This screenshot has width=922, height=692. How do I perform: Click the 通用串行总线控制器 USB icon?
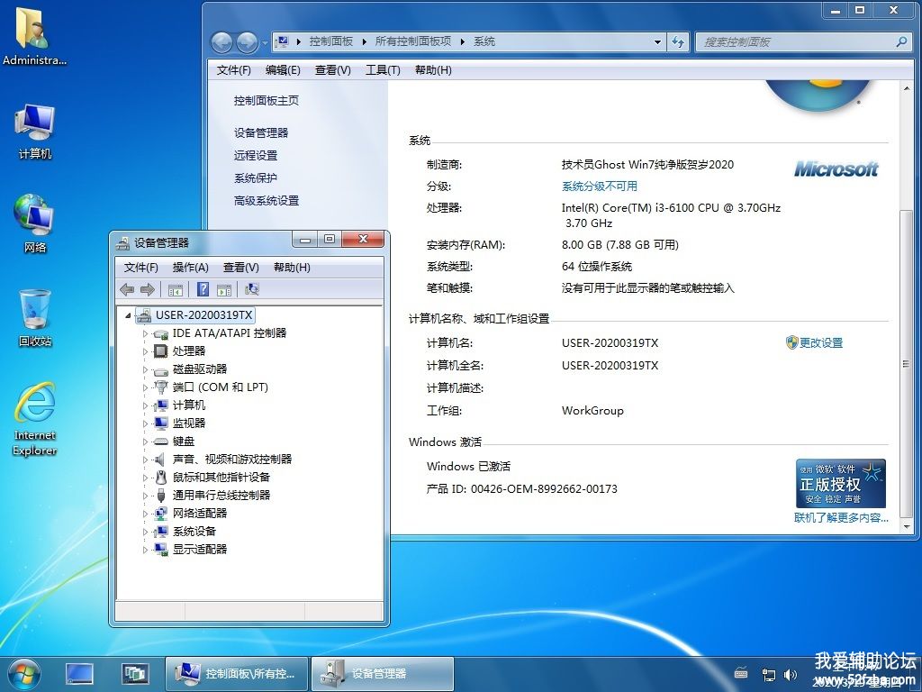pos(160,496)
